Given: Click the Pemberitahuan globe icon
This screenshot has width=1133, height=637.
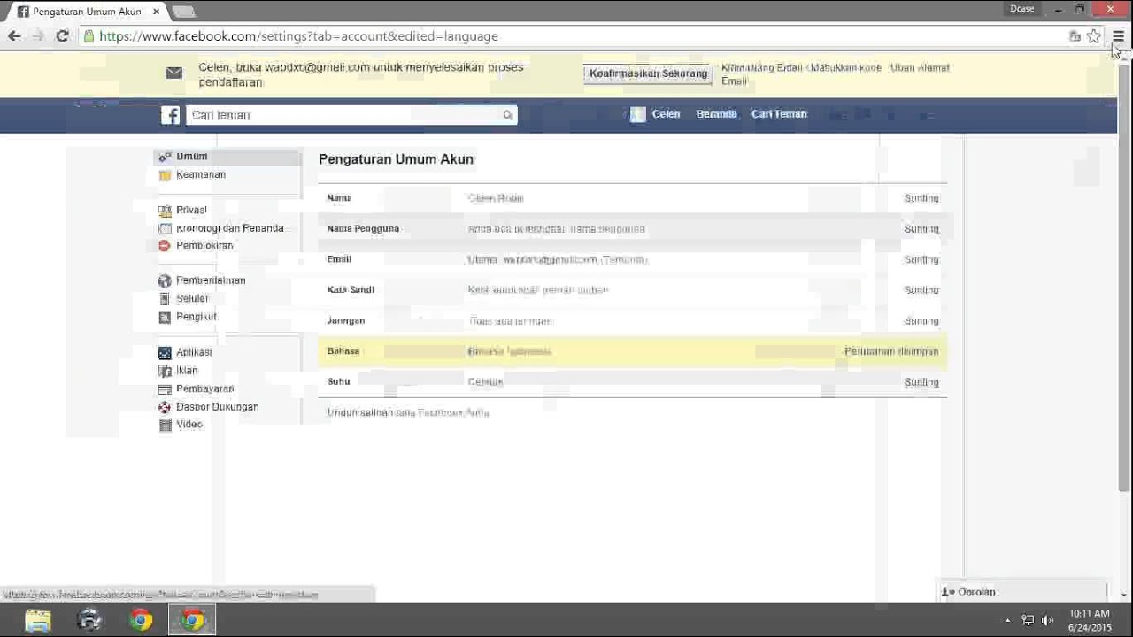Looking at the screenshot, I should (x=165, y=280).
